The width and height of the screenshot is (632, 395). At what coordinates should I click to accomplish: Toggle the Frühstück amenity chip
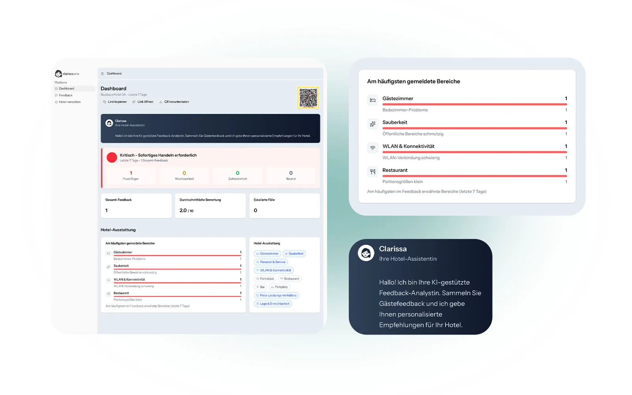[265, 278]
